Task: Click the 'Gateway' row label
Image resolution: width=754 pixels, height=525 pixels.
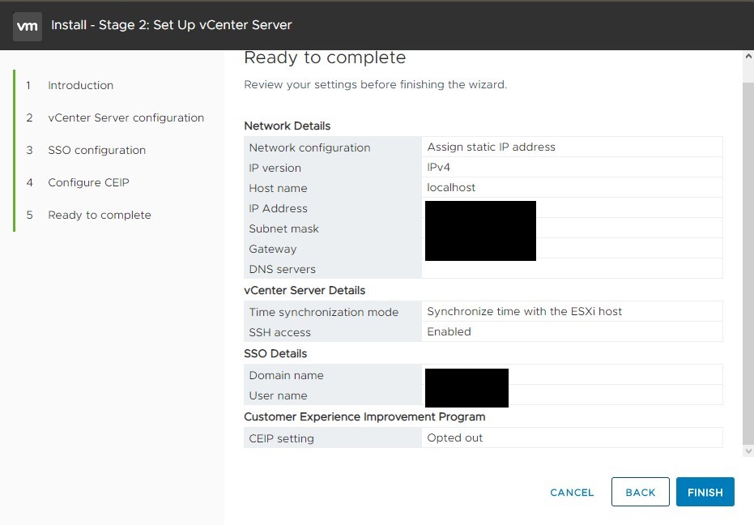Action: (x=273, y=249)
